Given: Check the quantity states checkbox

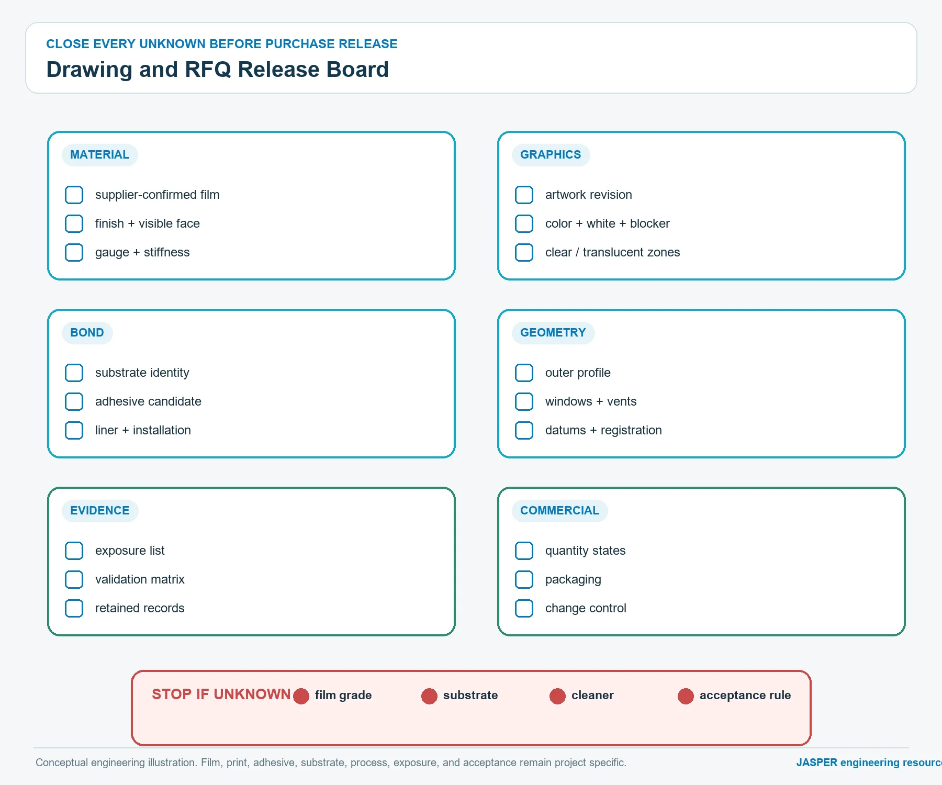Looking at the screenshot, I should (x=524, y=551).
